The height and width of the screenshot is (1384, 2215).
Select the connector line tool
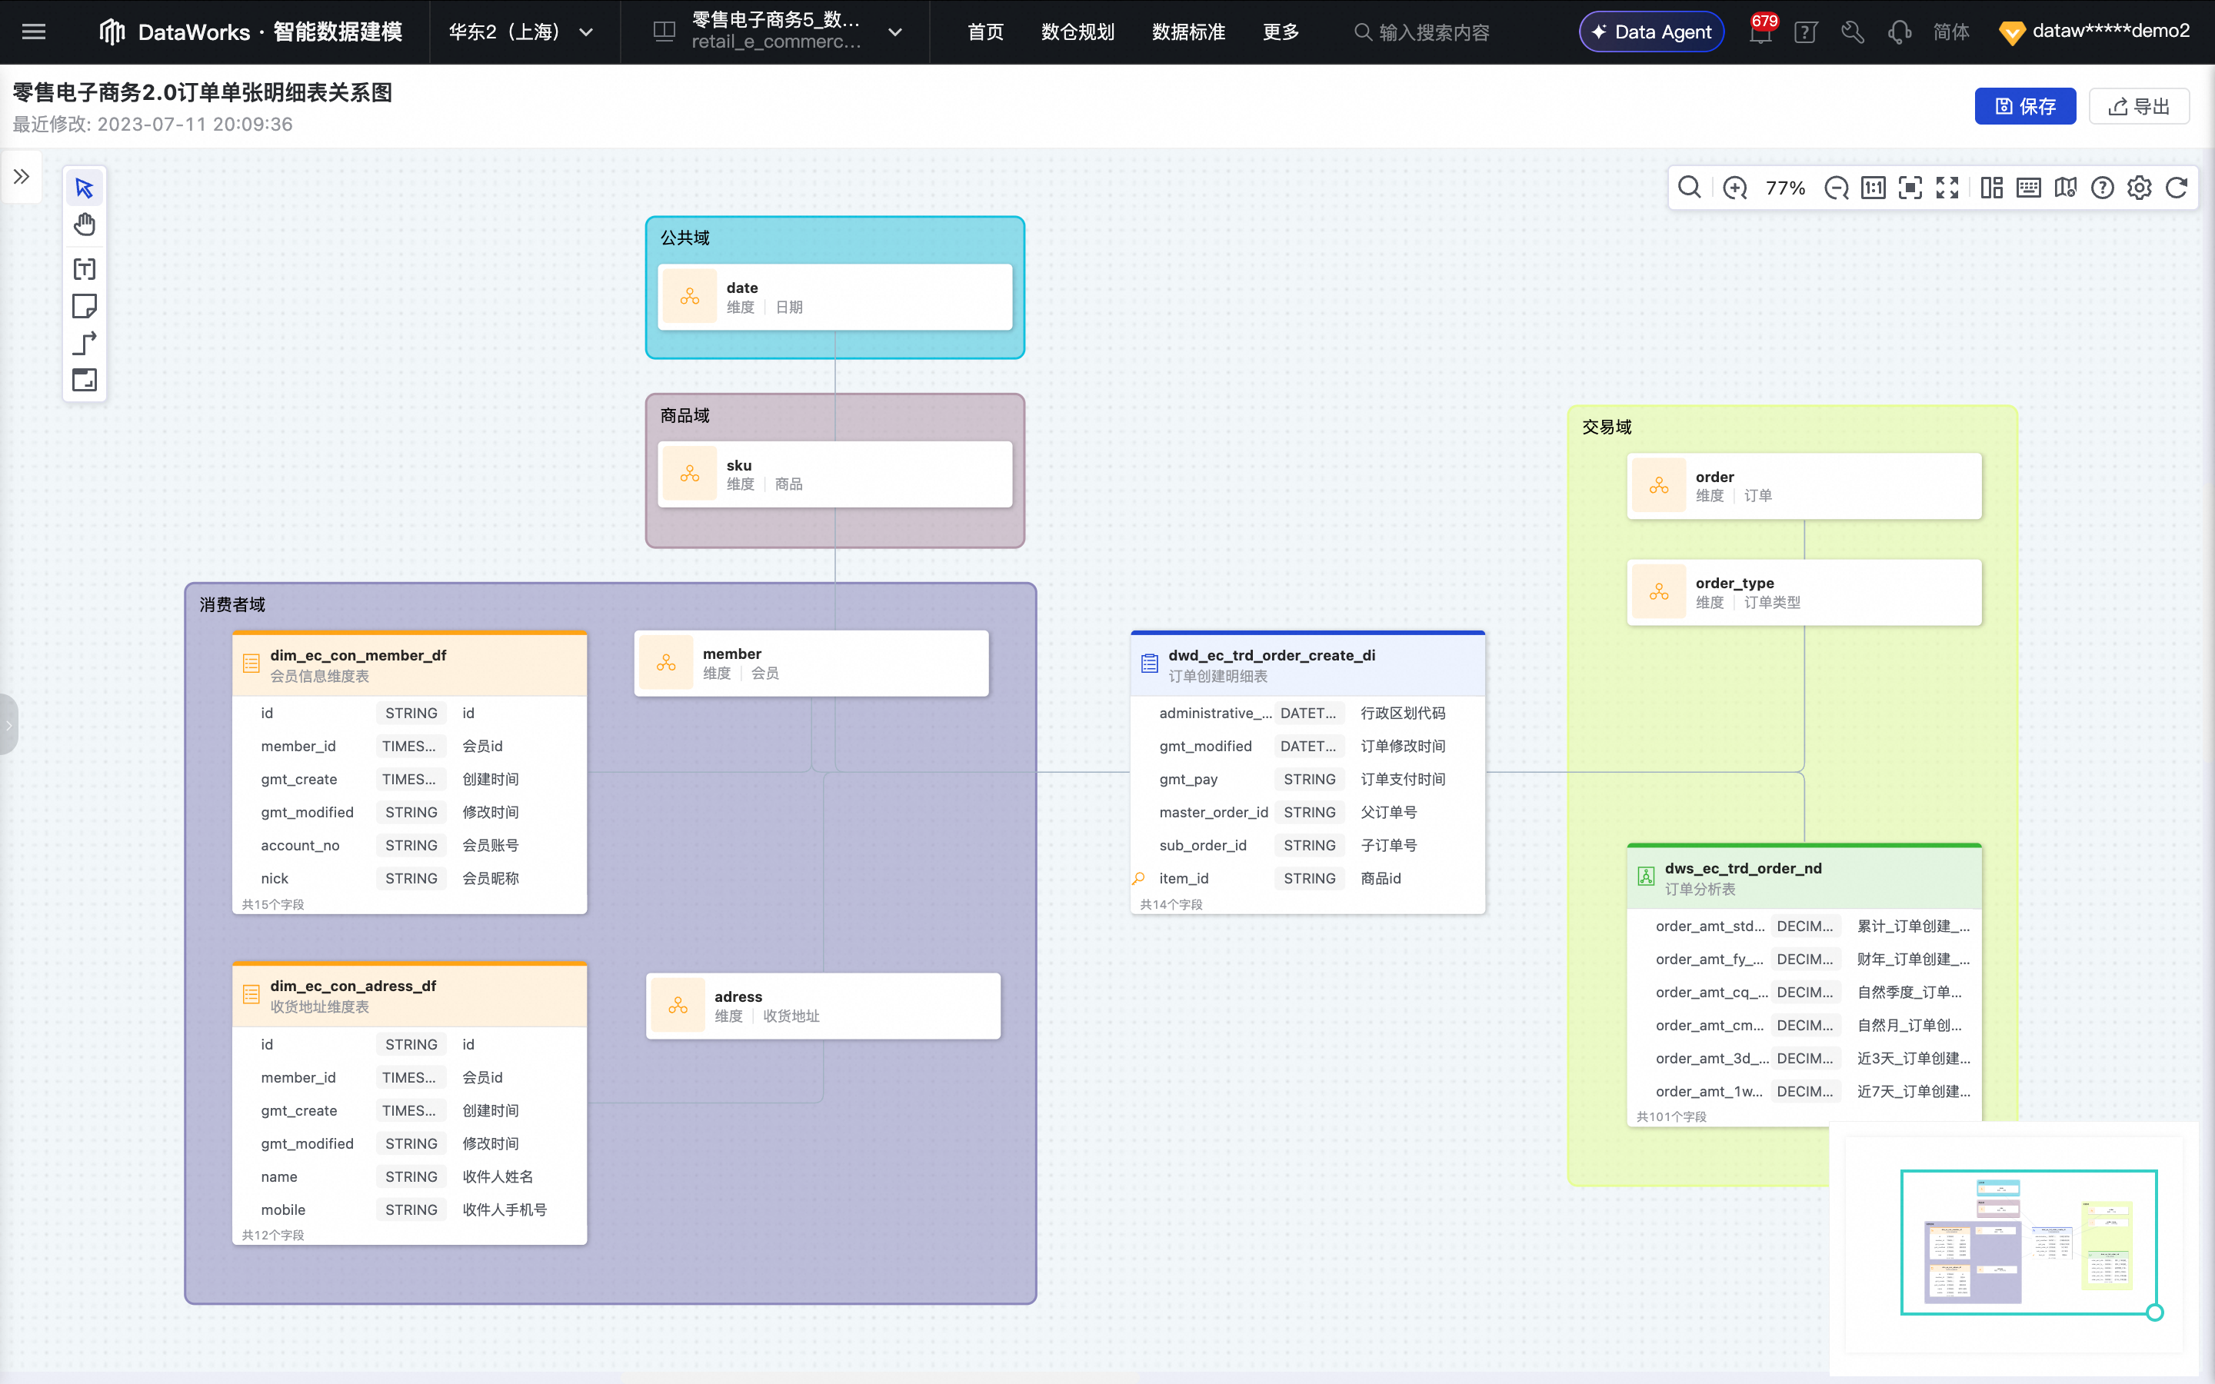coord(84,343)
